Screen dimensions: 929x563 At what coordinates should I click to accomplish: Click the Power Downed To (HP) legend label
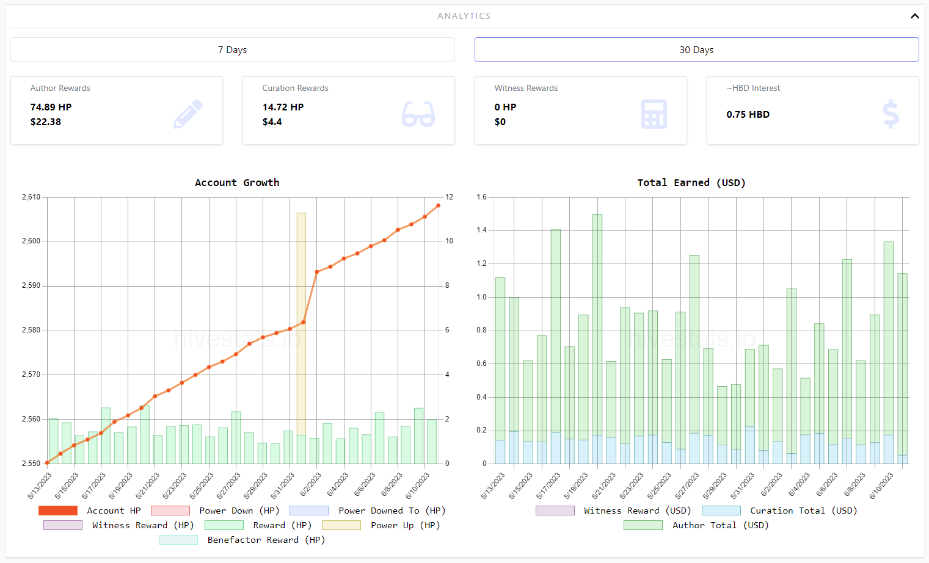tap(392, 511)
